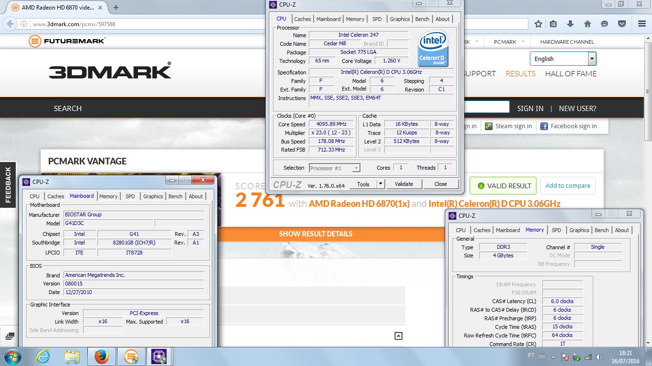Screen dimensions: 652x366
Task: Click SHOW RESULT DETAILS bar
Action: [x=316, y=234]
